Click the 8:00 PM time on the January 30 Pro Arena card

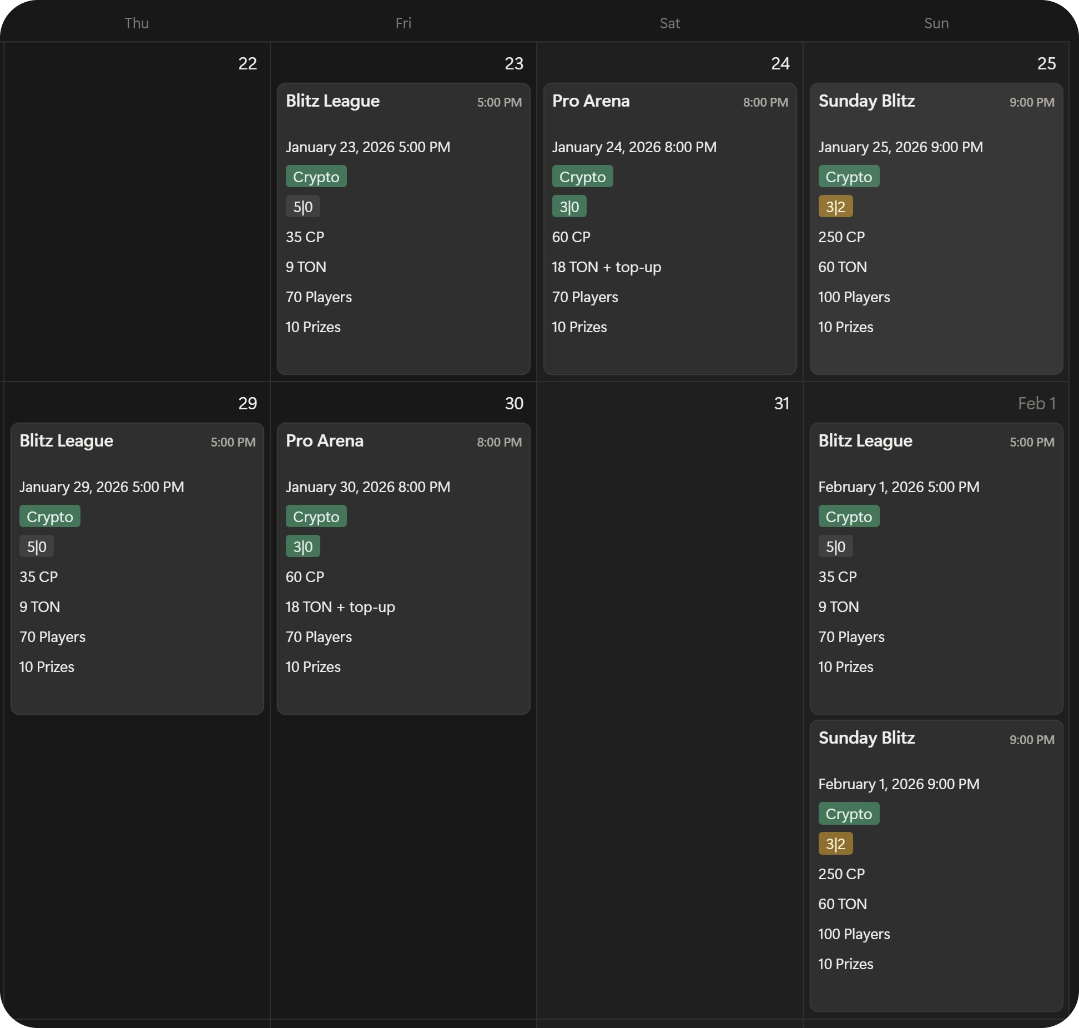[x=499, y=442]
